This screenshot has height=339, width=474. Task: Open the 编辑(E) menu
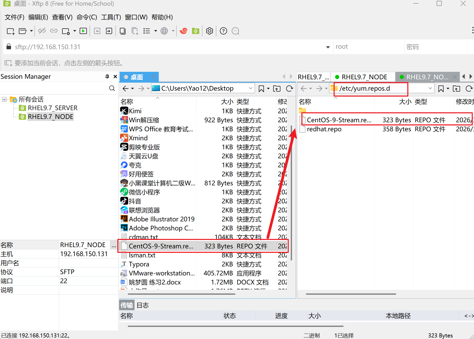pyautogui.click(x=38, y=17)
